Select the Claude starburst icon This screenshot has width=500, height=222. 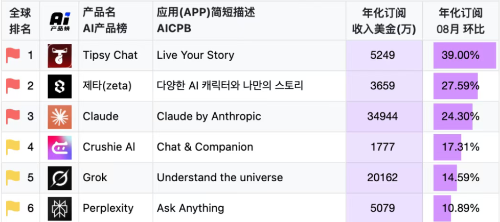60,117
